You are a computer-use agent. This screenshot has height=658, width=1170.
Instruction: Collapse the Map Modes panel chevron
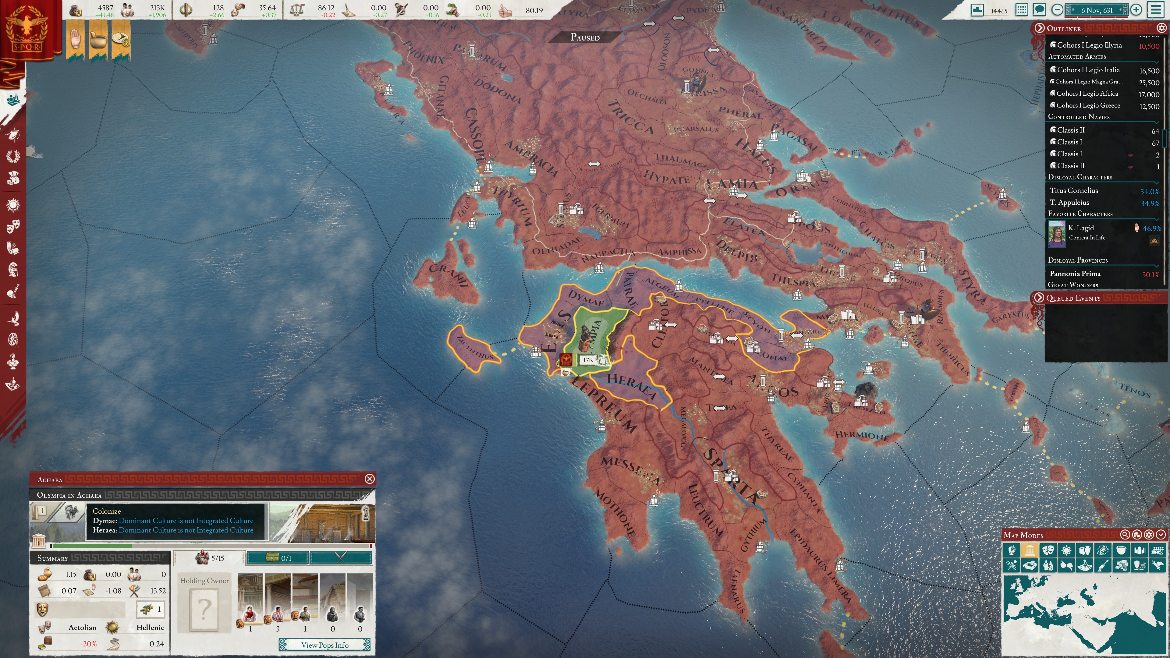point(1161,535)
